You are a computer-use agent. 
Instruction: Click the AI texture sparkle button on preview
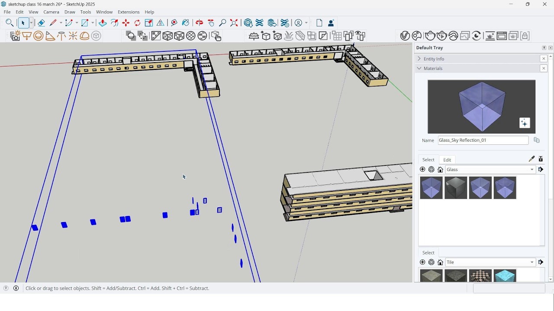(525, 123)
